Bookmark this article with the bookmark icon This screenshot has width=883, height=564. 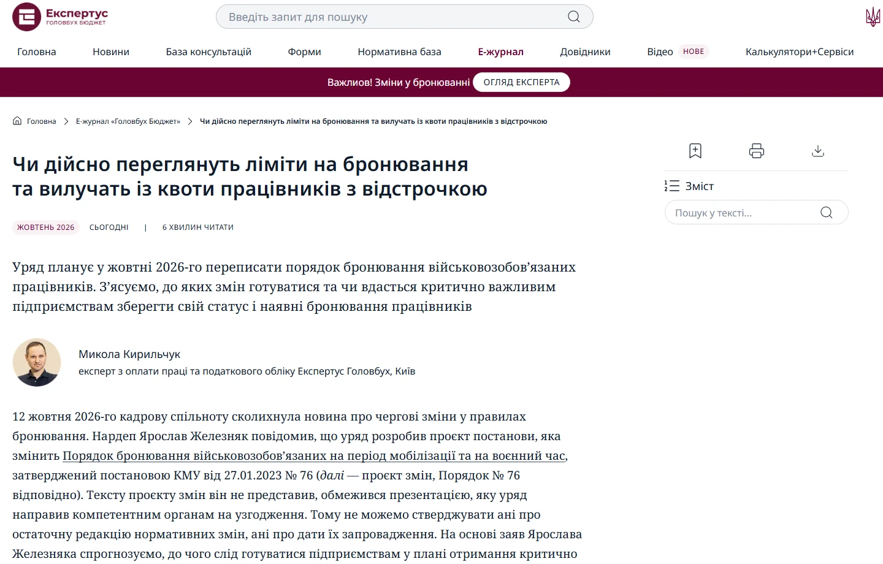pyautogui.click(x=695, y=151)
